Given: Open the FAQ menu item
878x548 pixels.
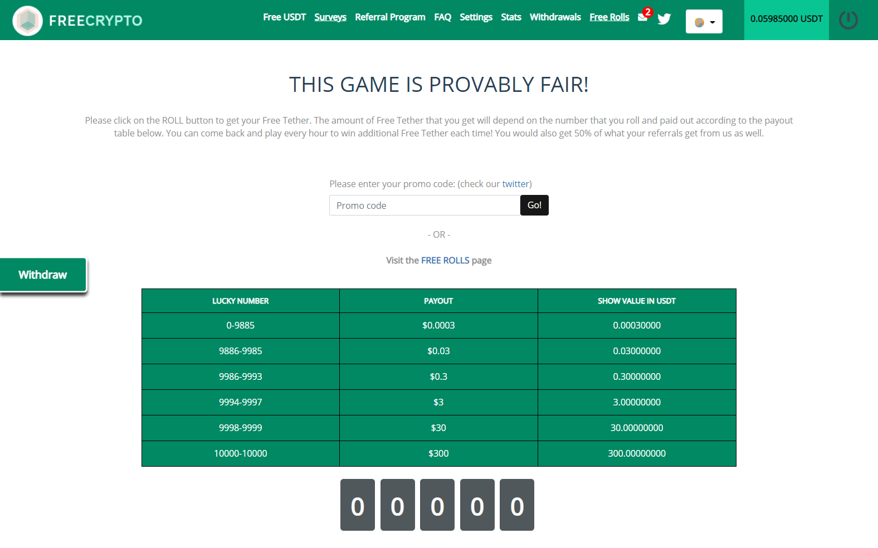Looking at the screenshot, I should (x=443, y=17).
